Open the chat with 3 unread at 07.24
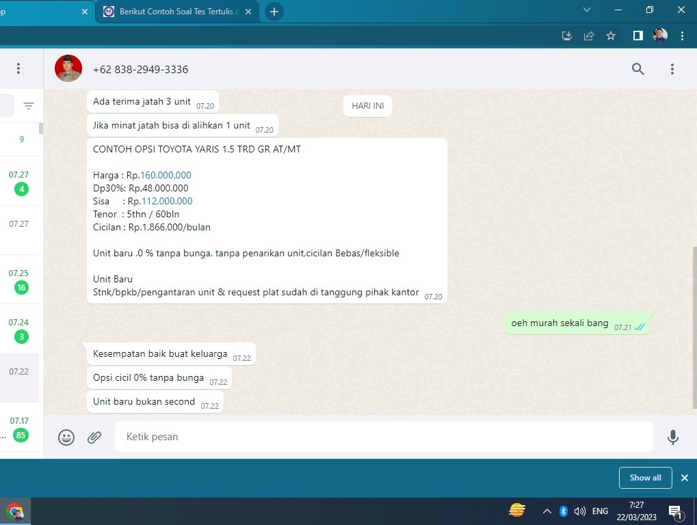 click(20, 329)
